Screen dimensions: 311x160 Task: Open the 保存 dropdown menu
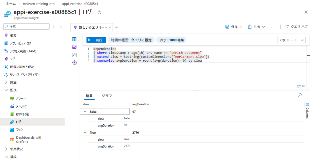234,27
